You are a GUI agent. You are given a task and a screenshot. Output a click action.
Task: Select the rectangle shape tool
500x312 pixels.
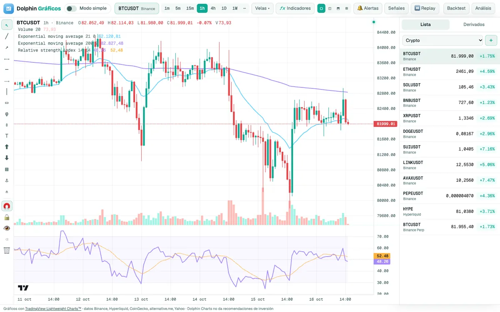pos(7,103)
